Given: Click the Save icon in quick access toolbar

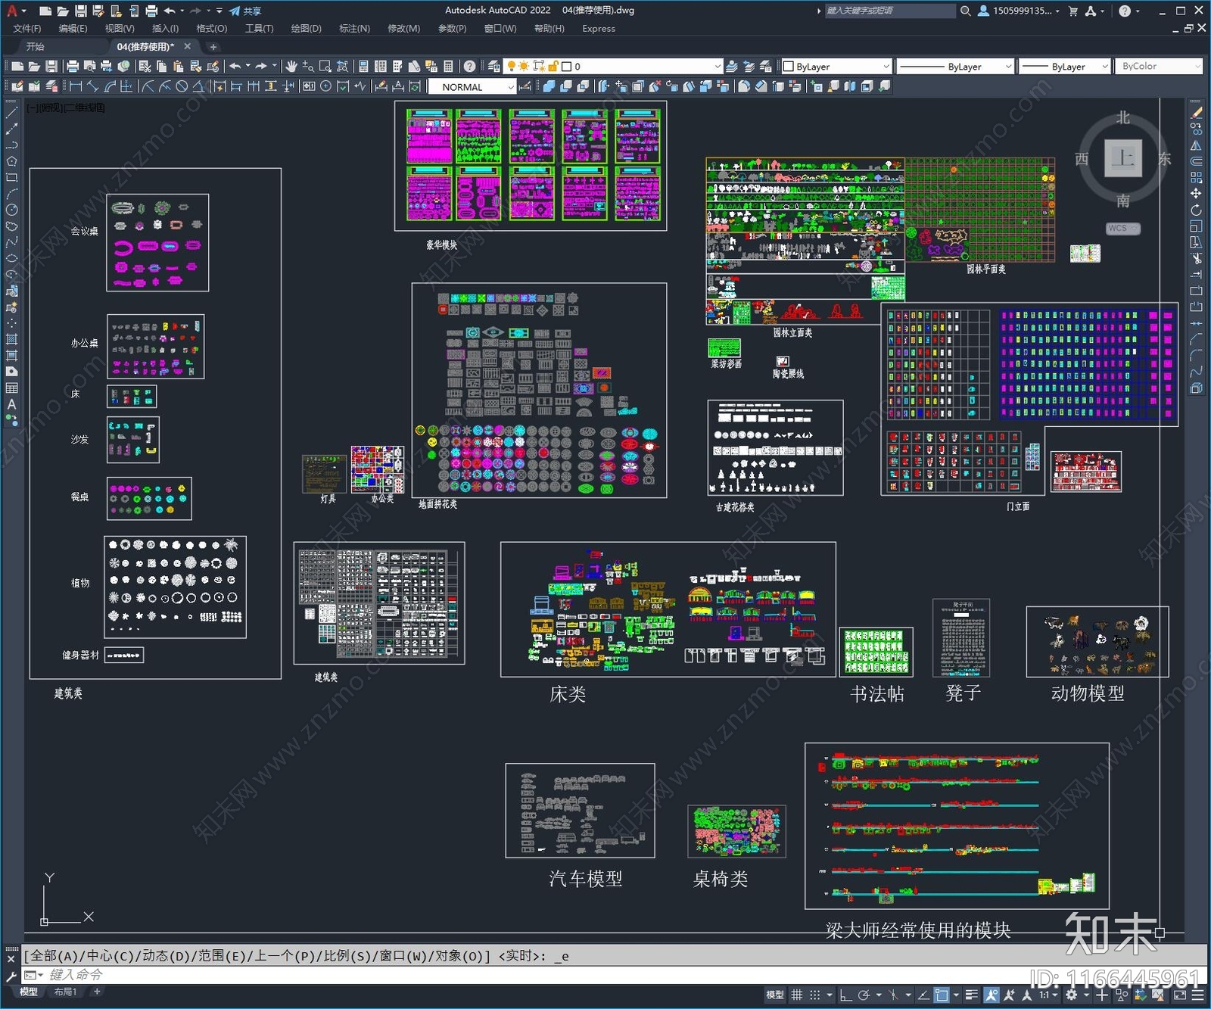Looking at the screenshot, I should pyautogui.click(x=80, y=11).
